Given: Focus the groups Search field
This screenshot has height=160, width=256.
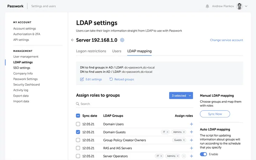Looking at the screenshot, I should [x=134, y=104].
